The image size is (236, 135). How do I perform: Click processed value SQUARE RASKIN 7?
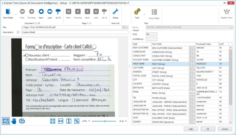pyautogui.click(x=205, y=72)
